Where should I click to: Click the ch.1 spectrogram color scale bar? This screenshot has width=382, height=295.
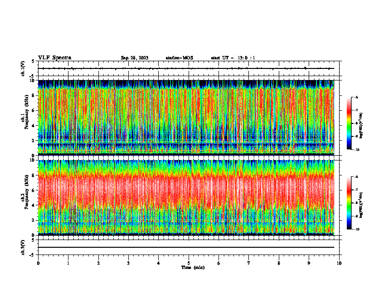pyautogui.click(x=349, y=123)
